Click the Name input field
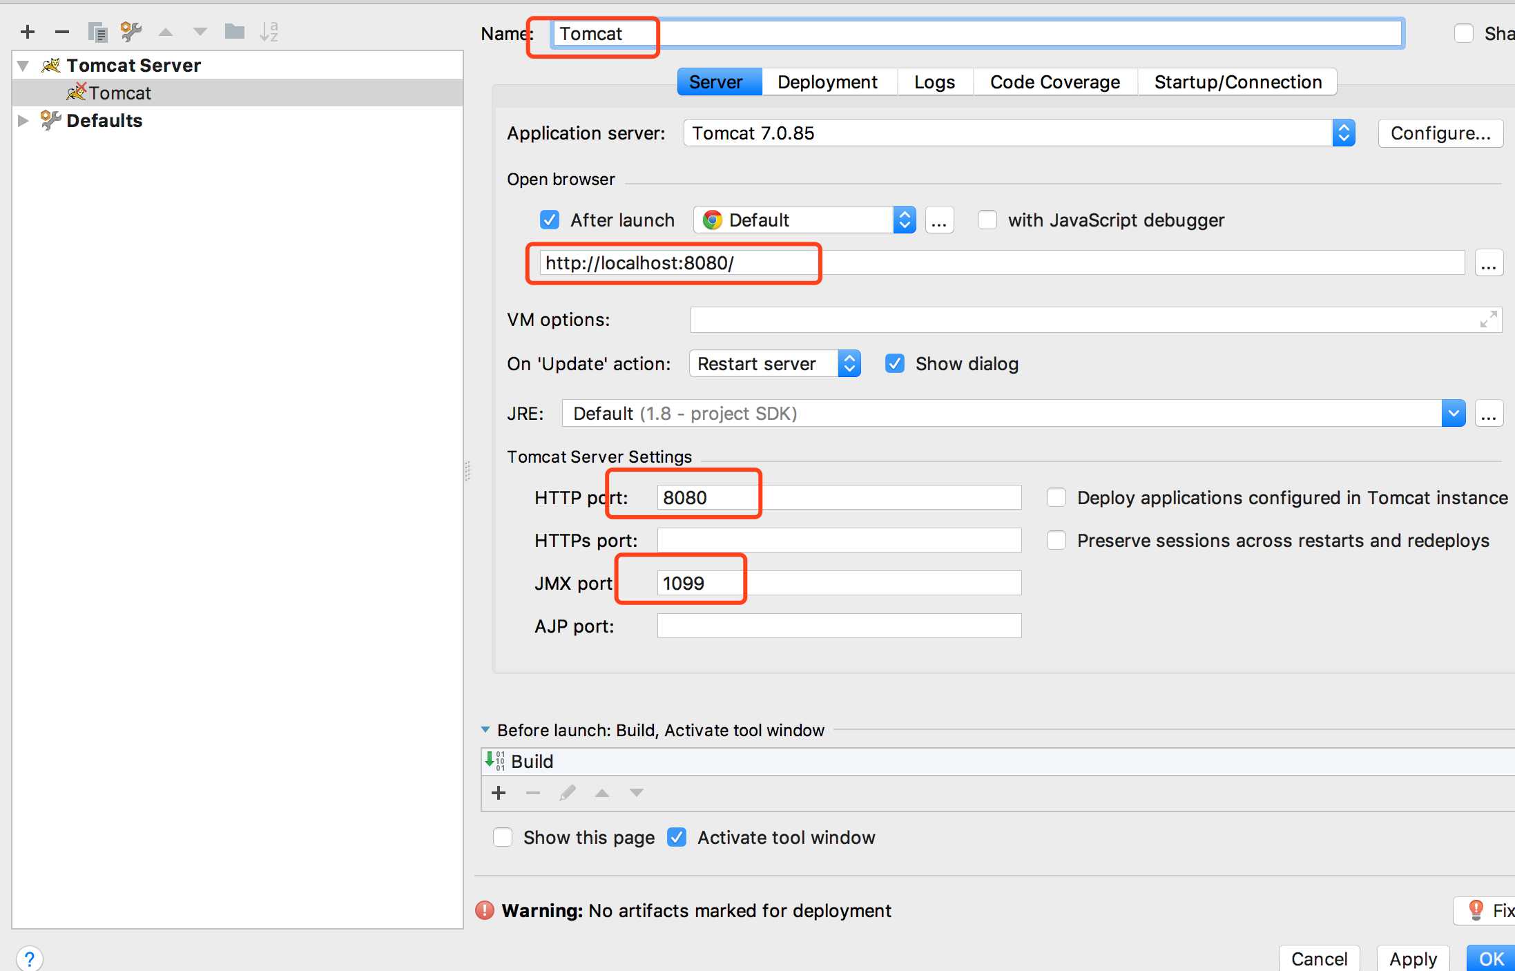1515x971 pixels. [977, 33]
